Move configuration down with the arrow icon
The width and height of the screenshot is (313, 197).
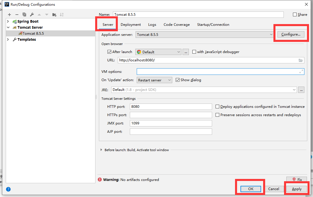click(47, 15)
